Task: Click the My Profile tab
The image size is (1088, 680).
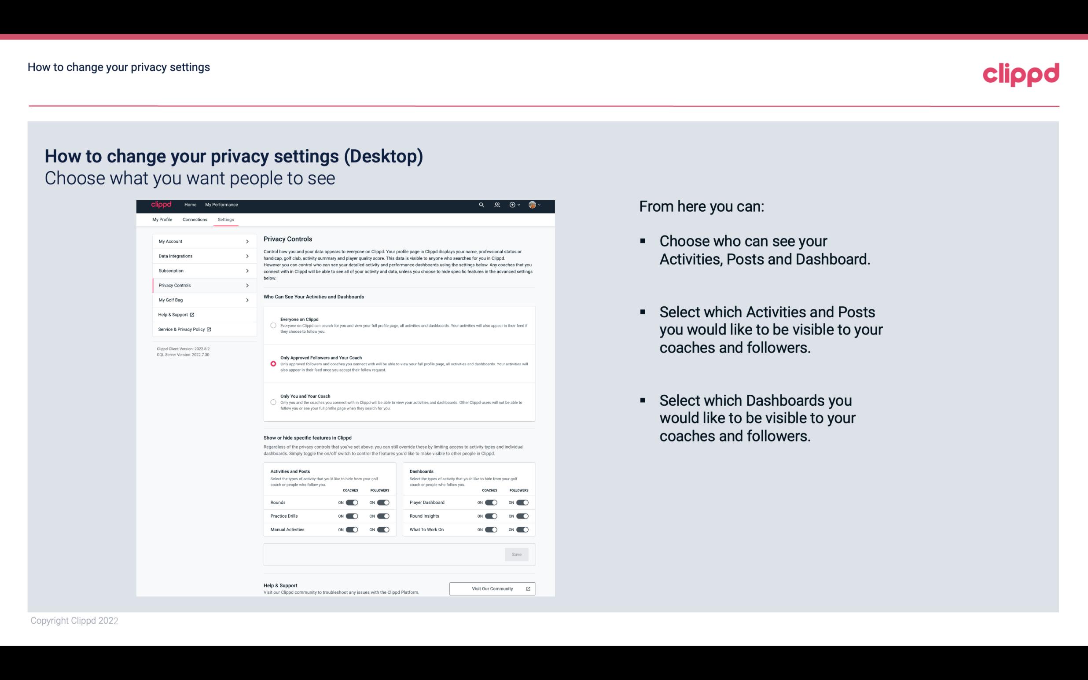Action: click(x=162, y=219)
